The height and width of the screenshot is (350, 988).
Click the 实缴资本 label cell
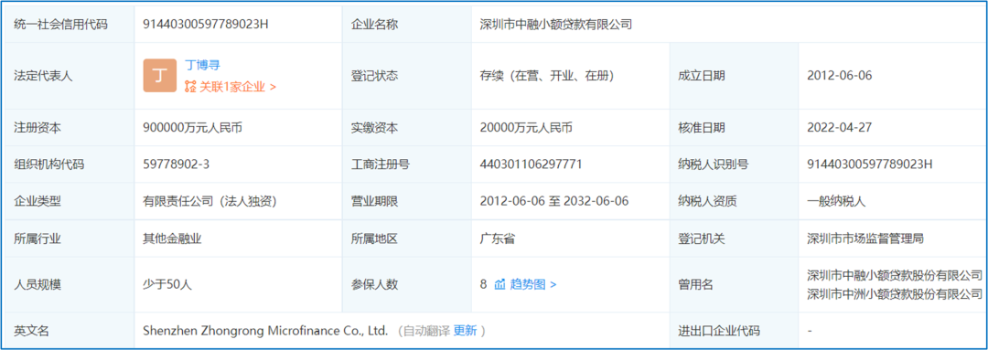[x=407, y=128]
